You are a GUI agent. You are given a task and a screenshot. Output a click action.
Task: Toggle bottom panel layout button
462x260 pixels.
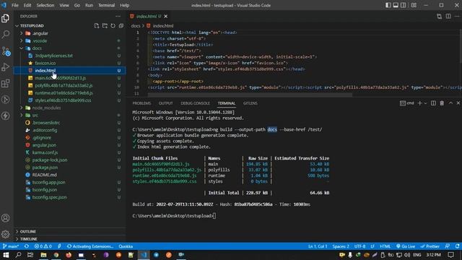pos(396,5)
